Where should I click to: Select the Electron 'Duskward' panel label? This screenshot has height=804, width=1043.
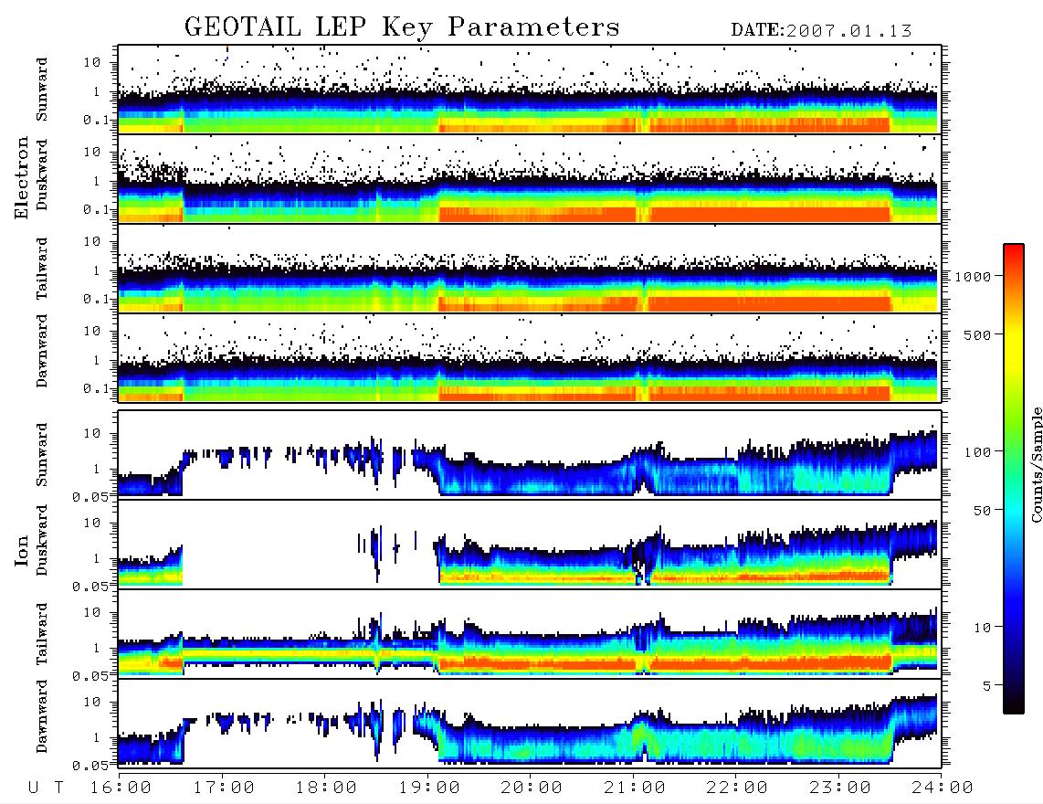[x=42, y=175]
